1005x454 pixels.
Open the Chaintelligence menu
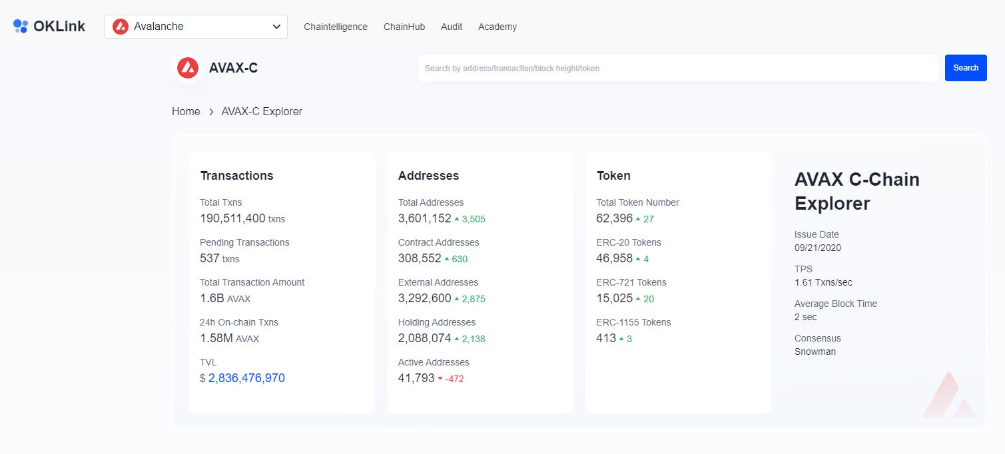[x=336, y=27]
